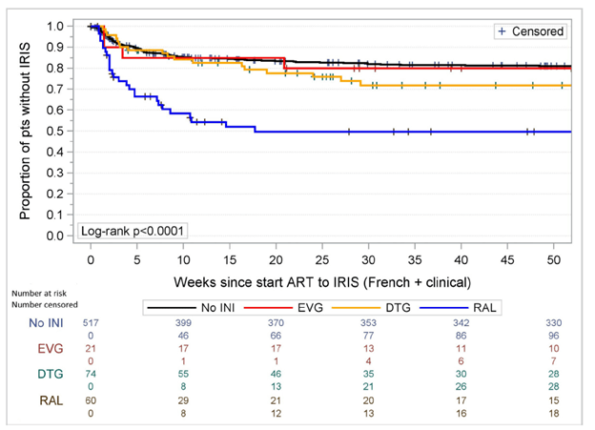Click the Censored label in the top legend
The height and width of the screenshot is (430, 595).
[538, 31]
